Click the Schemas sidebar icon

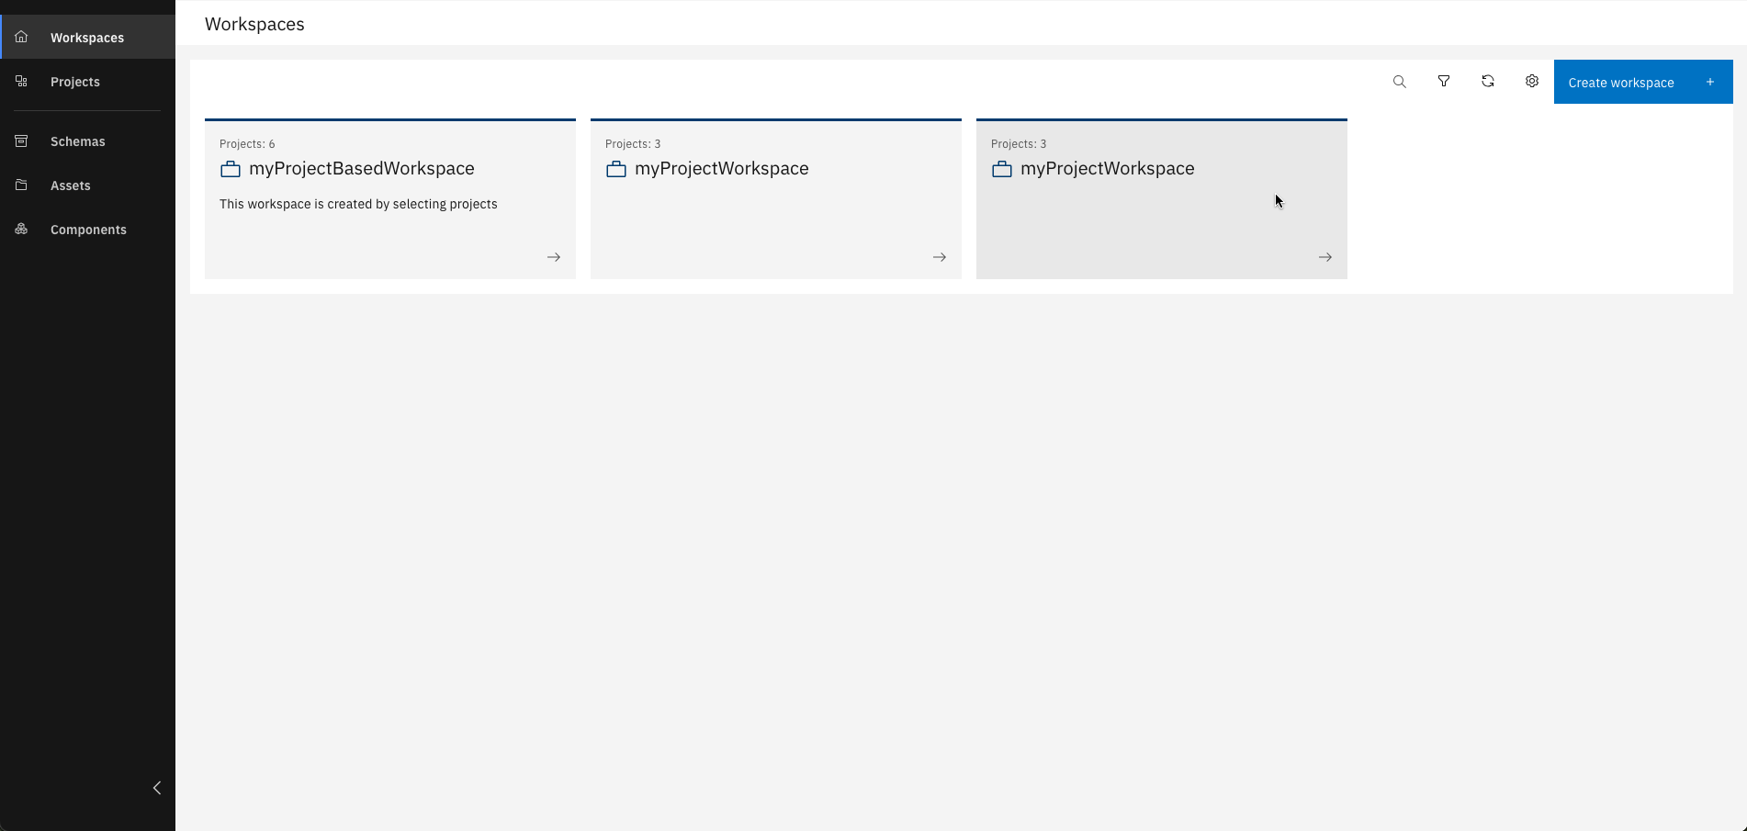[x=21, y=141]
